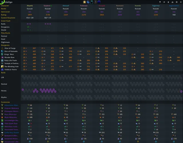Screen dimensions: 183x143
Task: Click the Untainted Mana currency icon
Action: tap(2, 139)
